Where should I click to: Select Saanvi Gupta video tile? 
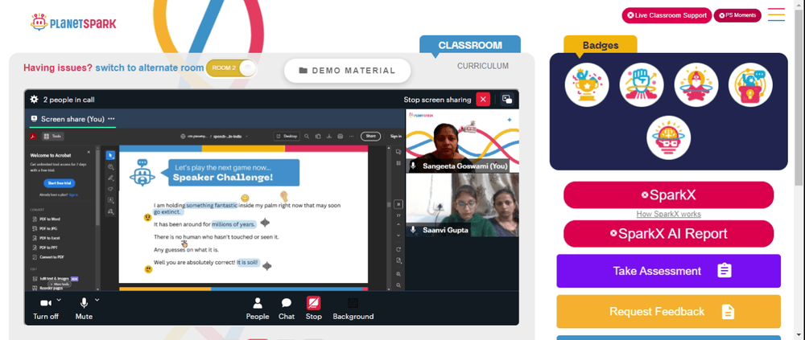462,205
